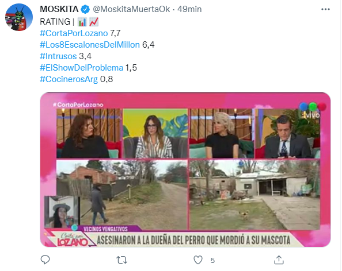Image resolution: width=342 pixels, height=271 pixels.
Task: Click the reply speech bubble icon
Action: (45, 260)
